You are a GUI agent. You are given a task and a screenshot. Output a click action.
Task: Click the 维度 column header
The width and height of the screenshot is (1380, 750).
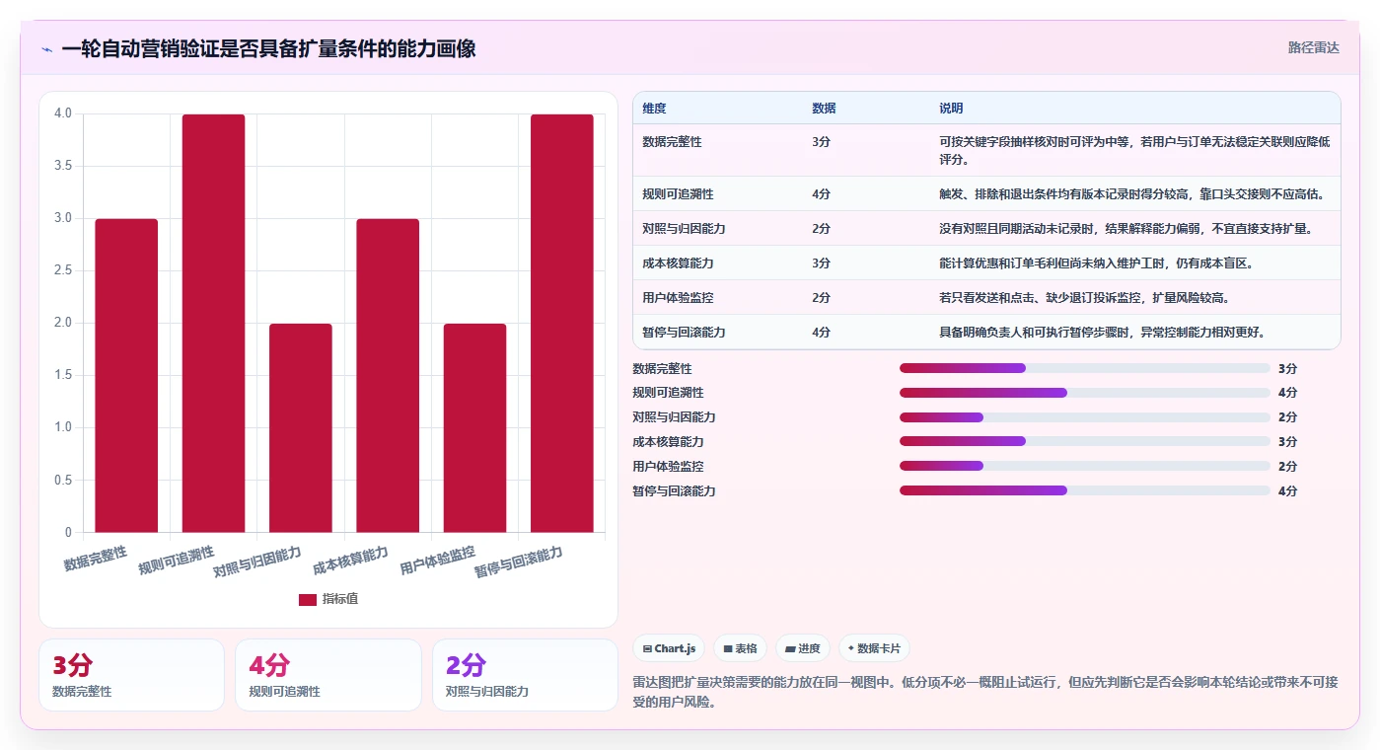tap(654, 109)
